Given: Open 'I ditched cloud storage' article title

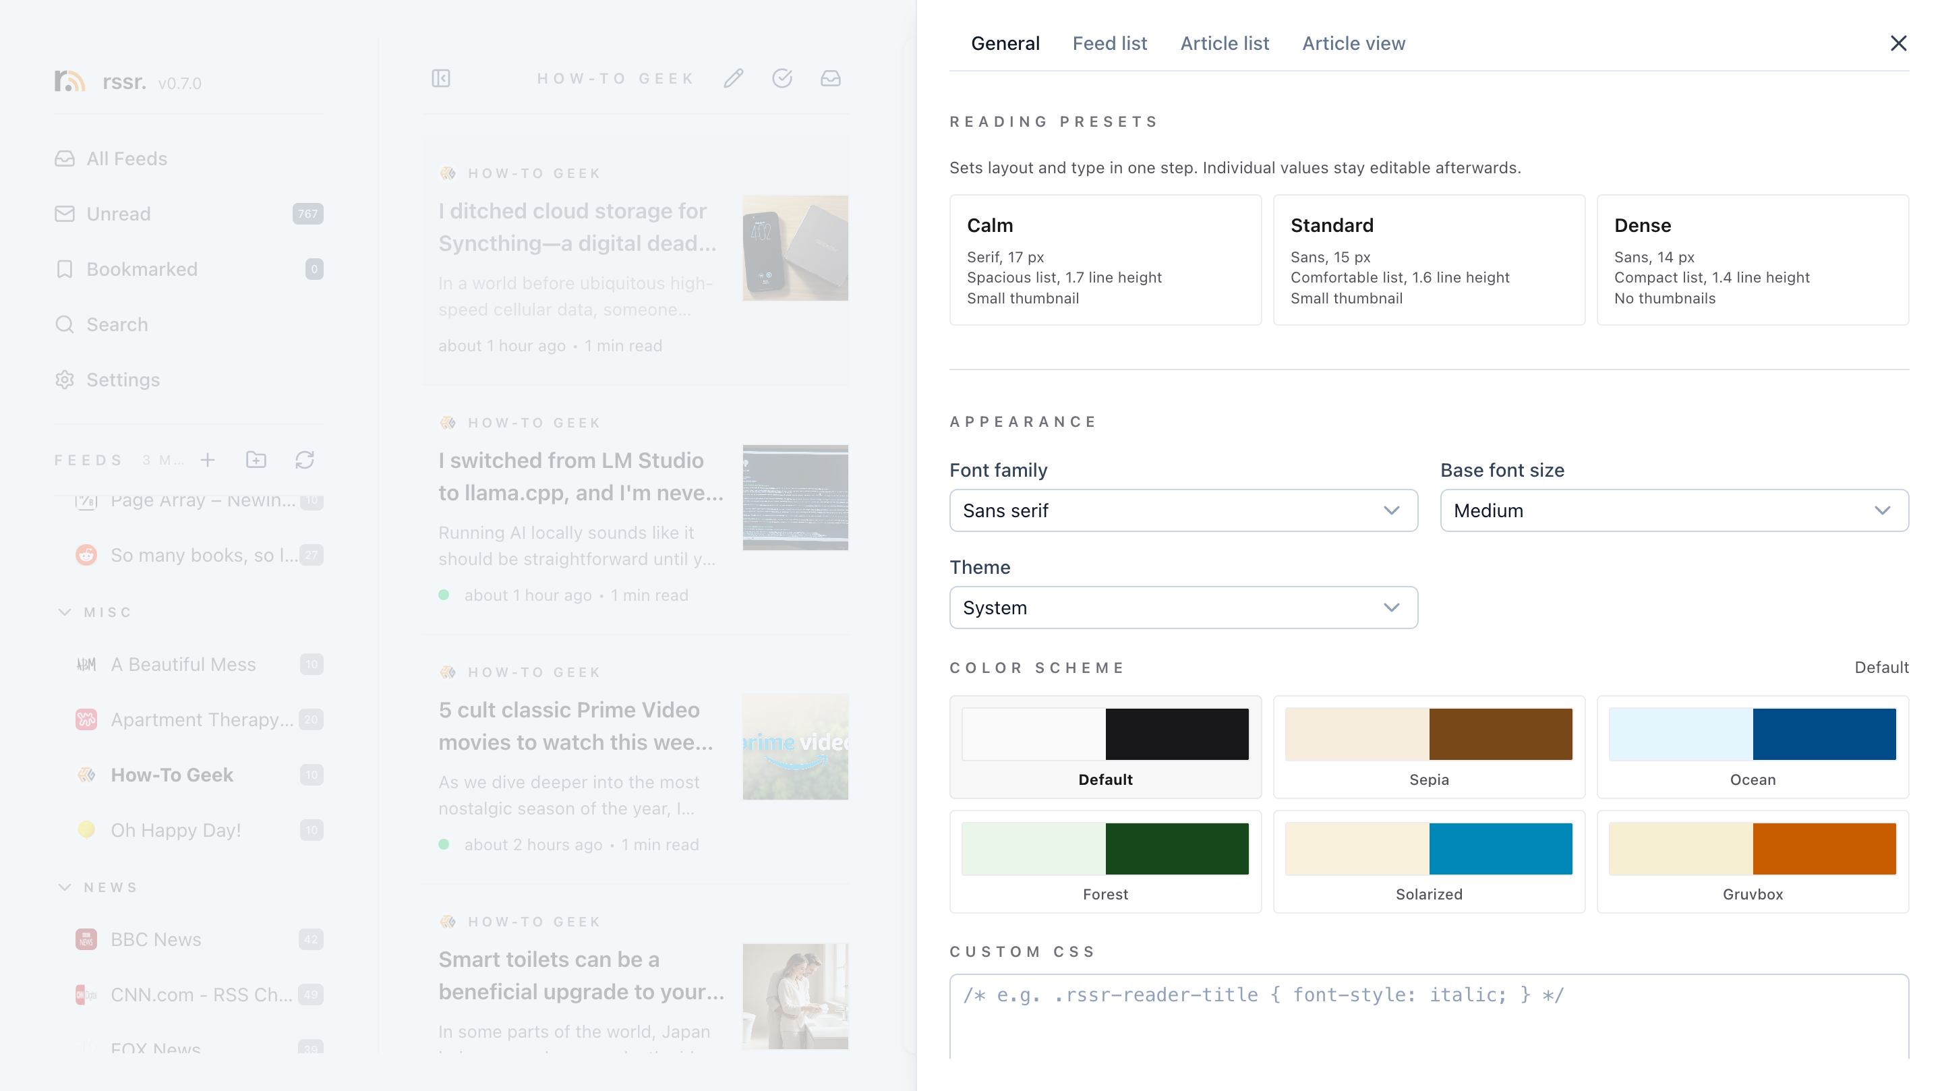Looking at the screenshot, I should click(579, 227).
